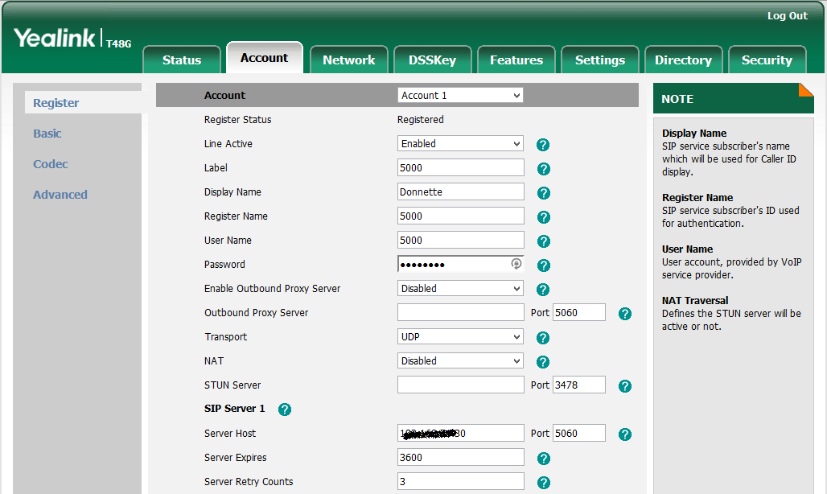Image resolution: width=827 pixels, height=494 pixels.
Task: Open Basic settings in sidebar
Action: (x=47, y=134)
